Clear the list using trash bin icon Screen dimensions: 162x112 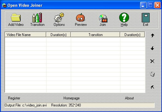[x=152, y=74]
